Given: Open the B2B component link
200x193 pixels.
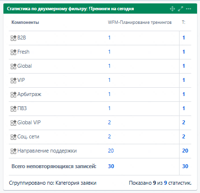Looking at the screenshot, I should point(21,38).
